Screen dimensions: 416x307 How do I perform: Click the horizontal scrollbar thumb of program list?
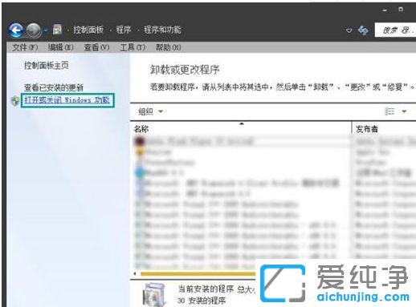[198, 273]
